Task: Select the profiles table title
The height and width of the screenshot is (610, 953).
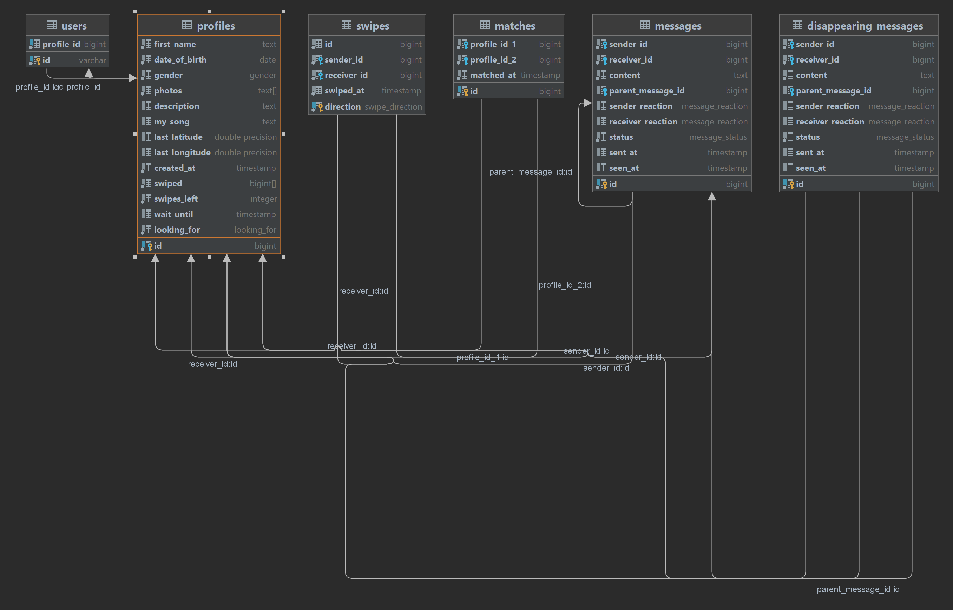Action: click(216, 26)
